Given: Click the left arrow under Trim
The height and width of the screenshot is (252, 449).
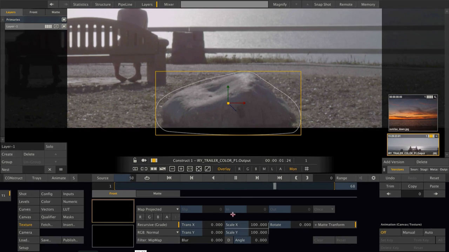Looking at the screenshot, I should pyautogui.click(x=389, y=194).
